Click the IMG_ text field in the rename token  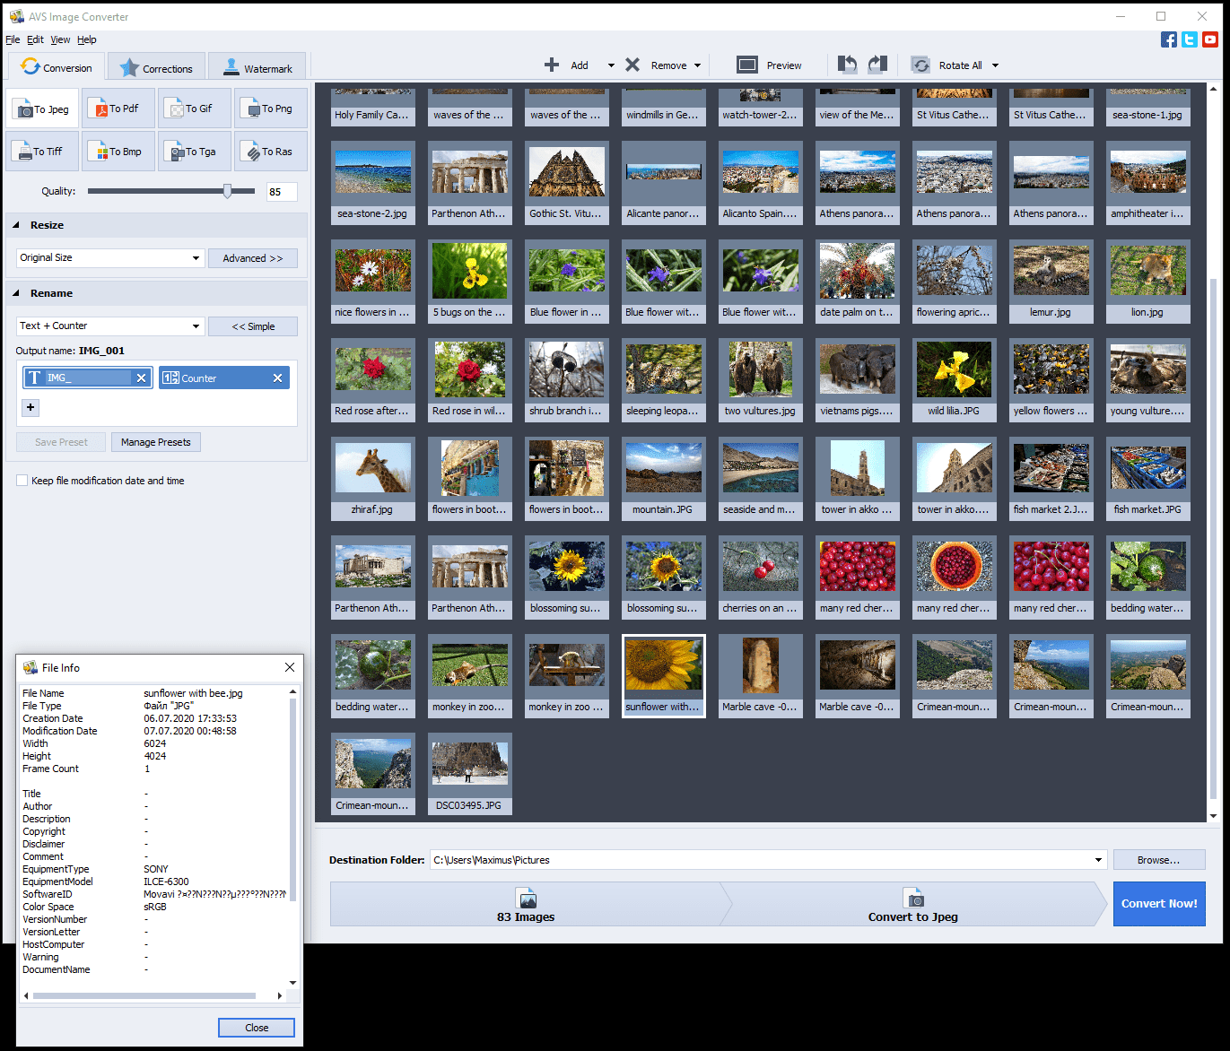88,378
